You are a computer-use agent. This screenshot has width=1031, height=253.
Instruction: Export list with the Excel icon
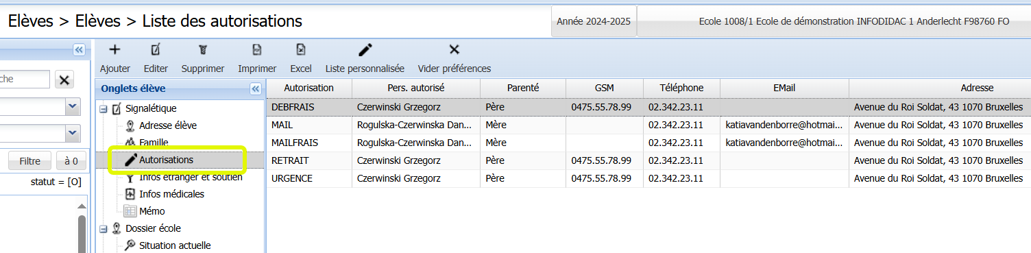(x=300, y=49)
